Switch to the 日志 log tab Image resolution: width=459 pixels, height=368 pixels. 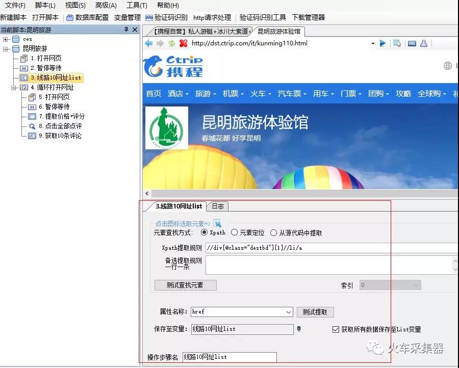[x=217, y=206]
